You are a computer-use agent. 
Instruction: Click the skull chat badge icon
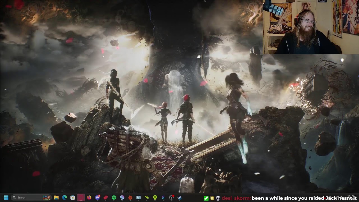click(x=218, y=198)
